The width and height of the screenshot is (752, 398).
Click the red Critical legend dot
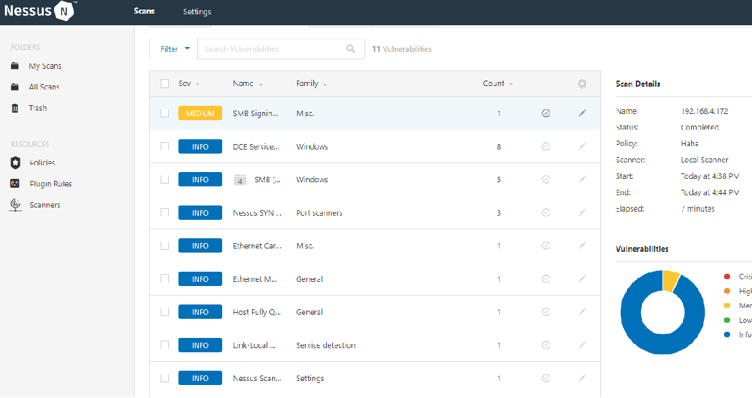point(727,276)
